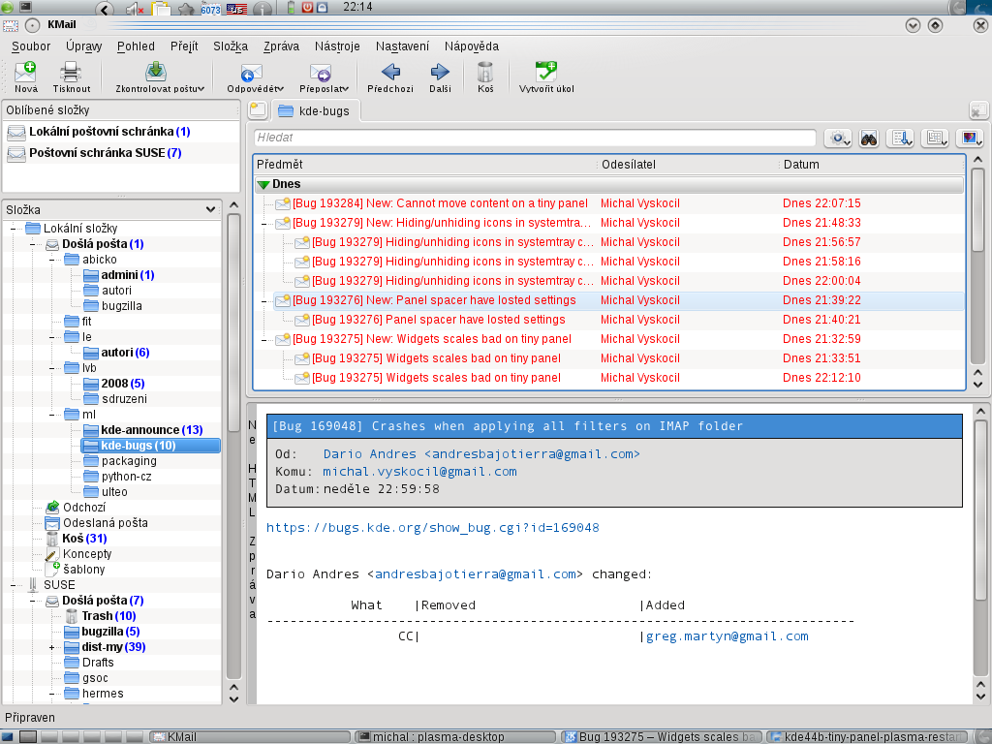Open the SUSE bugzilla (5) folder
The height and width of the screenshot is (744, 992).
coord(102,632)
